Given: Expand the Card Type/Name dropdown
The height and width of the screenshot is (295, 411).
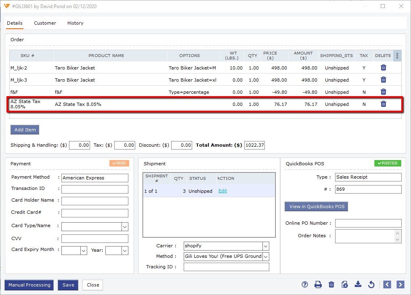Looking at the screenshot, I should click(125, 227).
